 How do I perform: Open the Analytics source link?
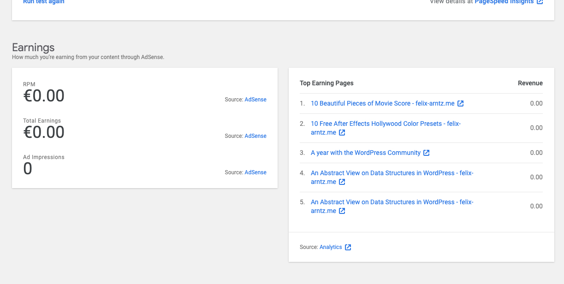click(x=331, y=247)
